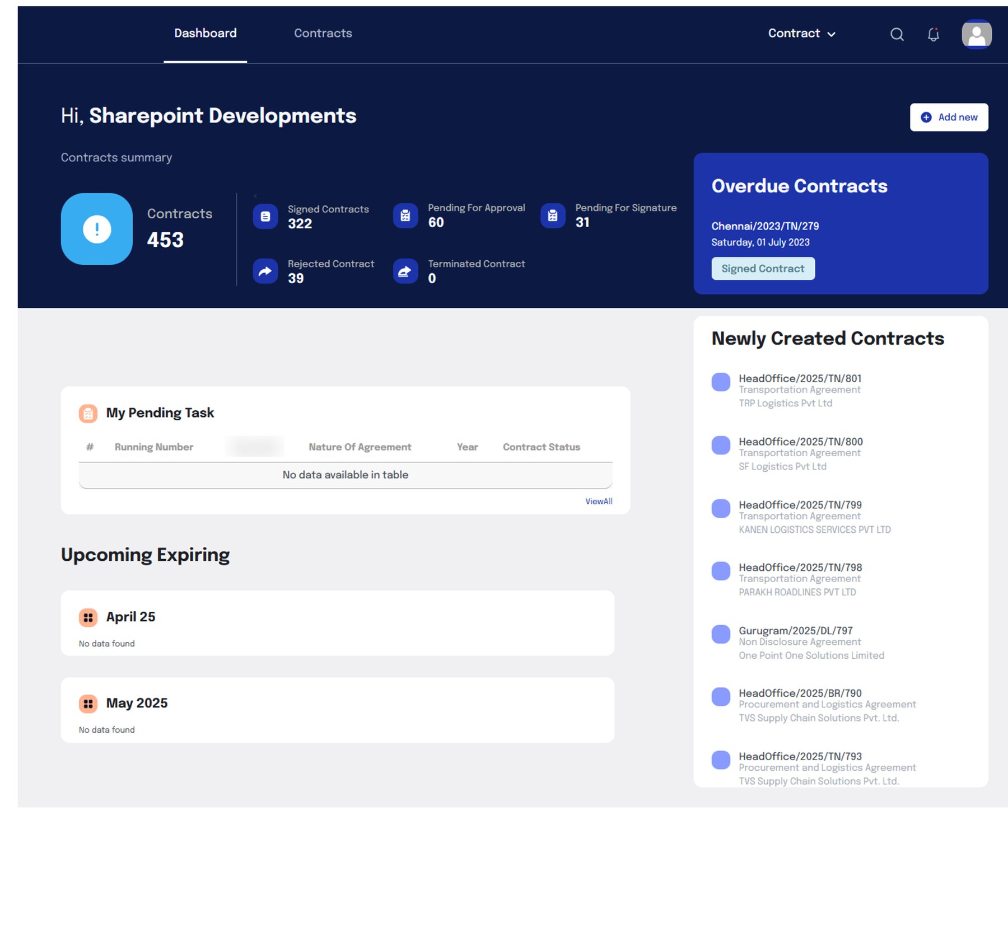1008x928 pixels.
Task: Open contract HeadOffice/2025/TN/800
Action: pyautogui.click(x=800, y=442)
